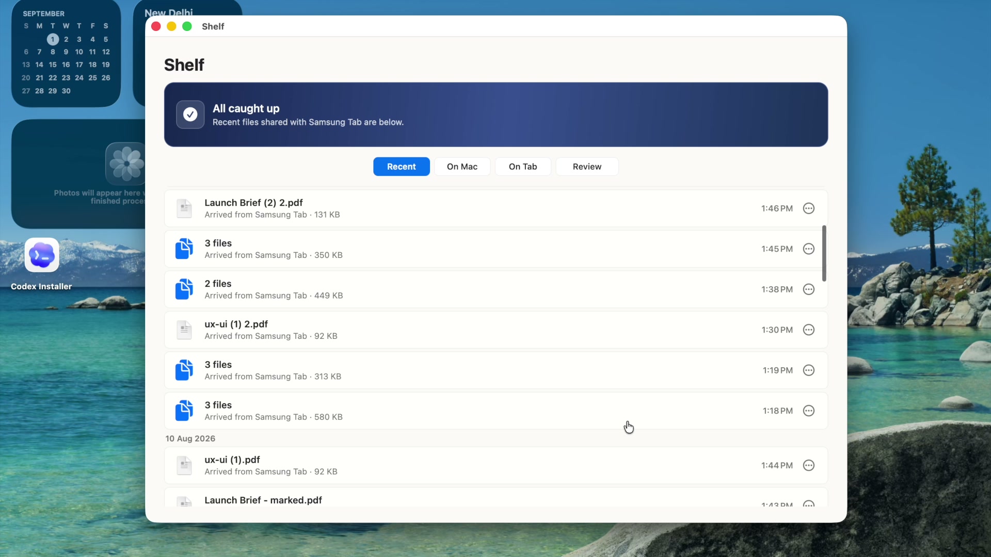
Task: Click the stacked files icon of the 350 KB row
Action: point(184,249)
